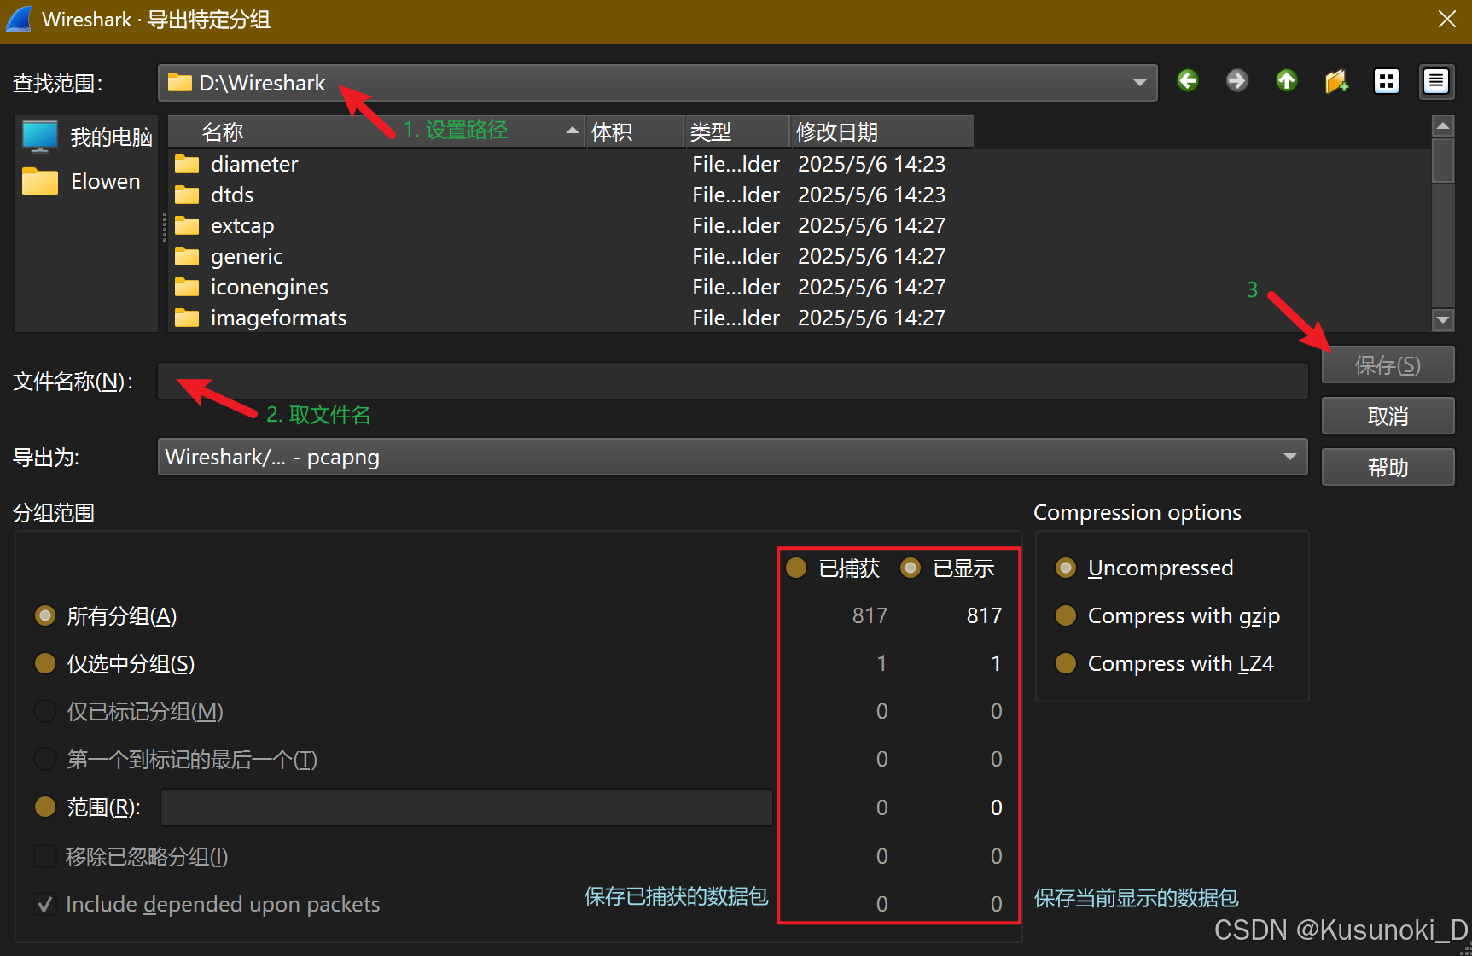Sort files by 类型 type column
The height and width of the screenshot is (956, 1472).
[737, 131]
